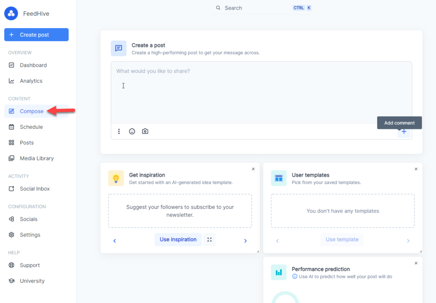Open the emoji picker in post editor

(132, 131)
